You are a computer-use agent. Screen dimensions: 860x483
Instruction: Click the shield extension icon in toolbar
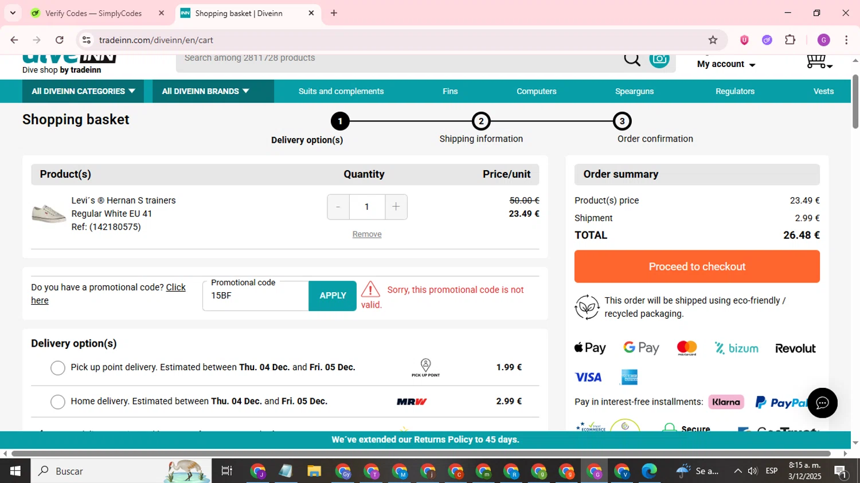tap(744, 40)
